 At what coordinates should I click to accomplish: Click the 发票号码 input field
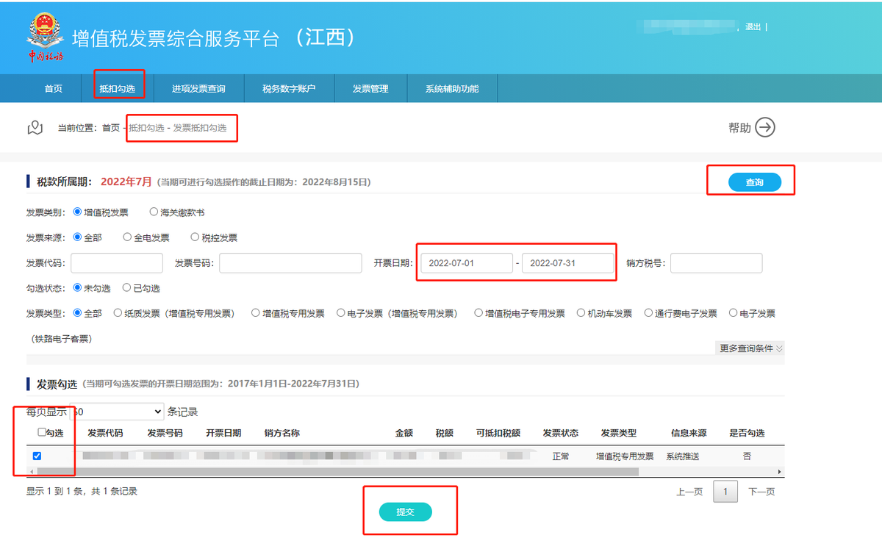[290, 263]
